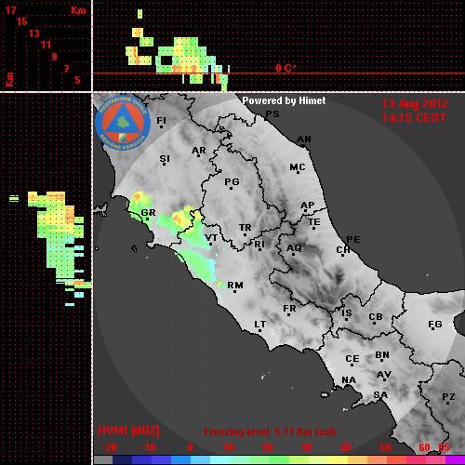Select the SI city label

pos(165,159)
